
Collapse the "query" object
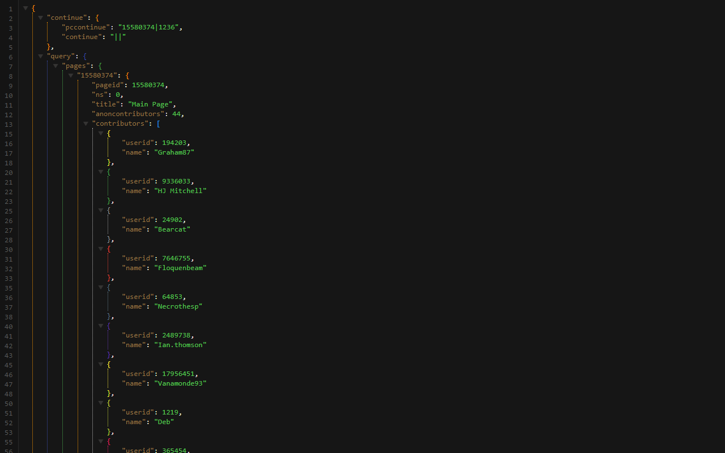coord(41,57)
